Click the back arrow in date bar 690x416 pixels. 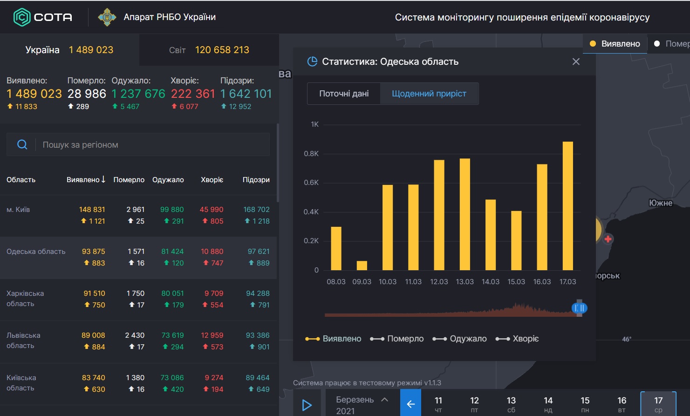(x=410, y=404)
